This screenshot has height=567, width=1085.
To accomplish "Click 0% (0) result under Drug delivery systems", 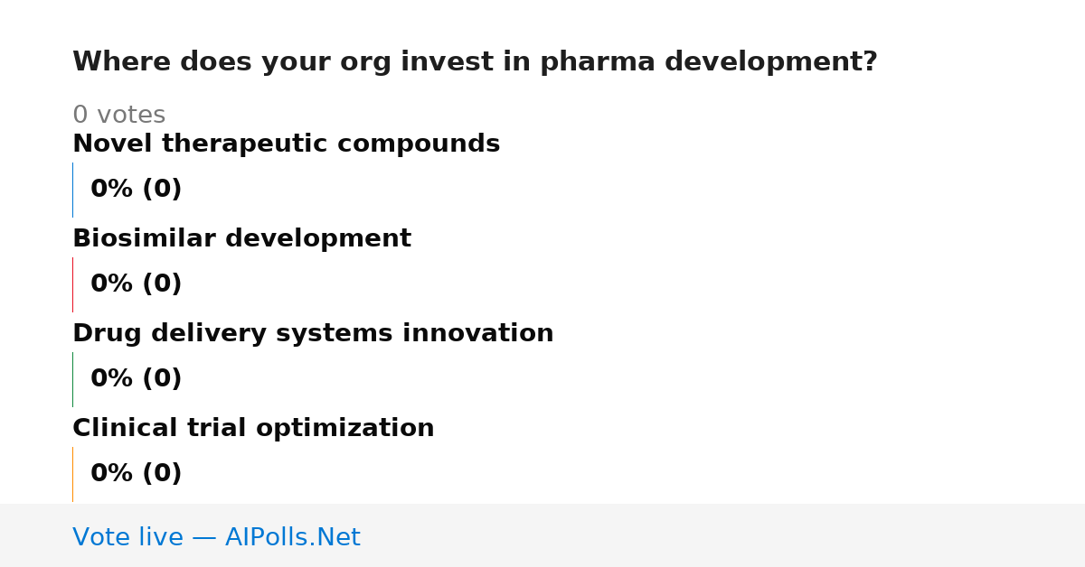I will [136, 379].
